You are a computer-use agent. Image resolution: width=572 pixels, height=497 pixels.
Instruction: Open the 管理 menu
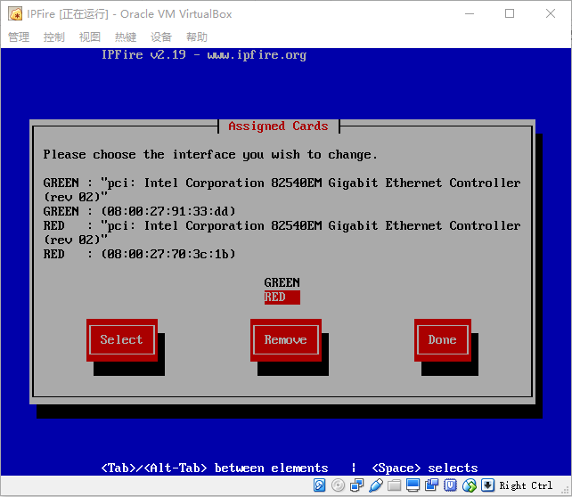tap(19, 37)
